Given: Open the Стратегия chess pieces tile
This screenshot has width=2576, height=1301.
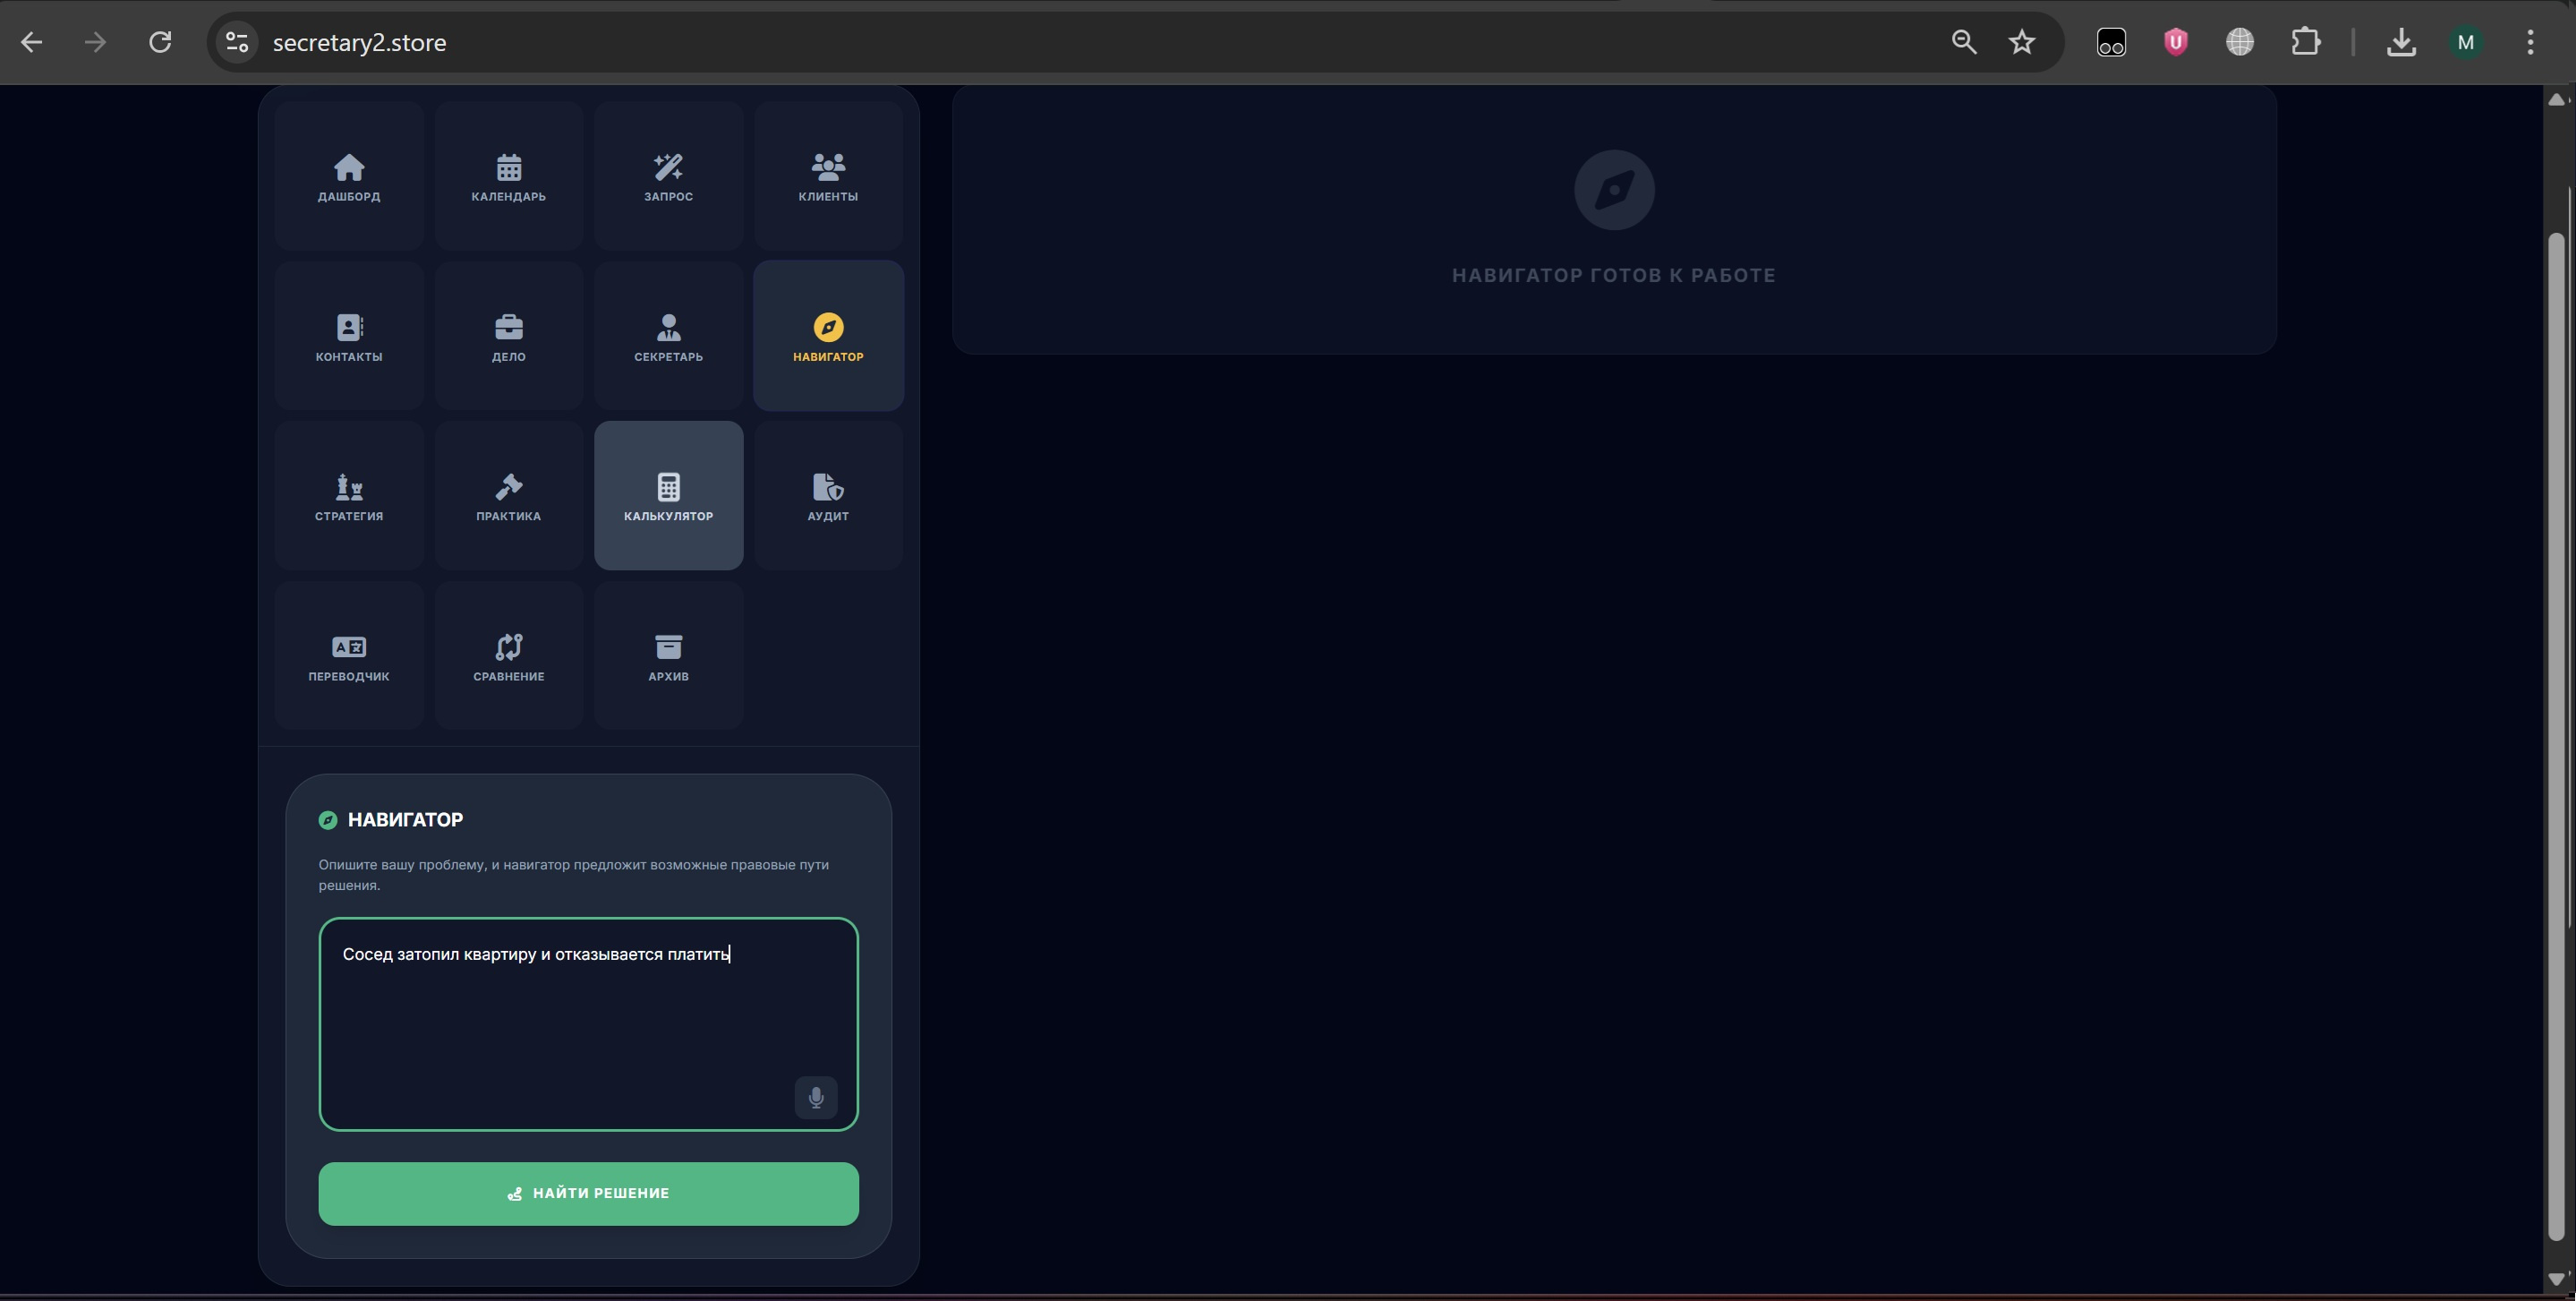Looking at the screenshot, I should (349, 496).
